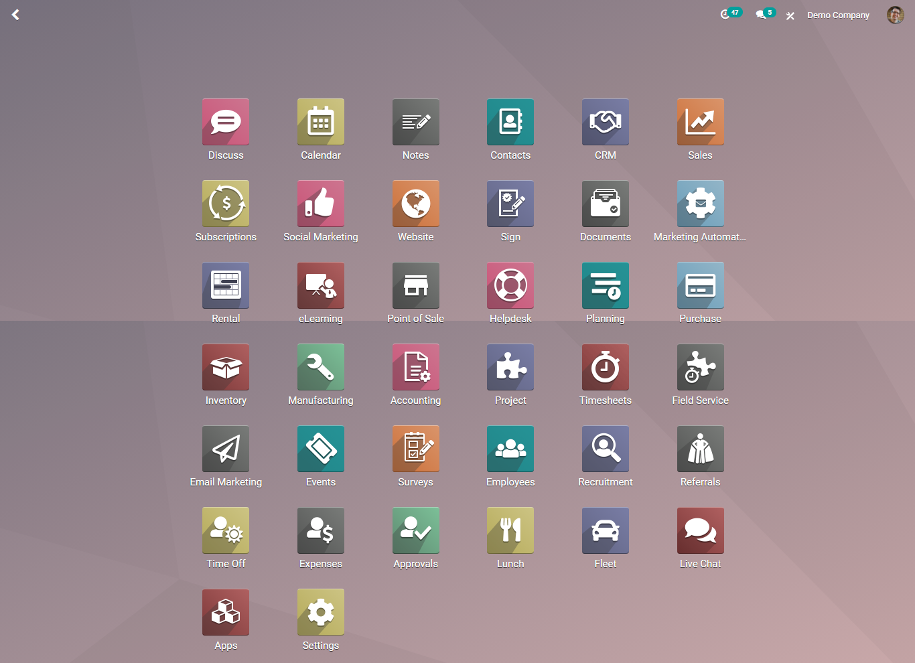Open the Approvals app
Viewport: 915px width, 663px height.
click(416, 530)
